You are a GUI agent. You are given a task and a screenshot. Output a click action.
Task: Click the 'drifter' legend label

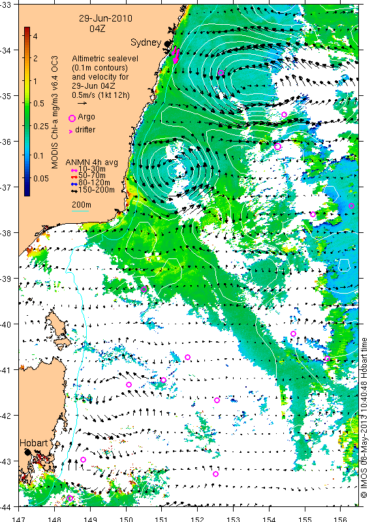[85, 129]
